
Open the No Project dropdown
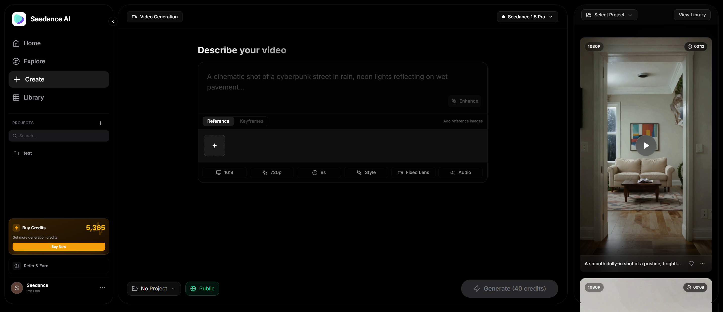[x=154, y=288]
